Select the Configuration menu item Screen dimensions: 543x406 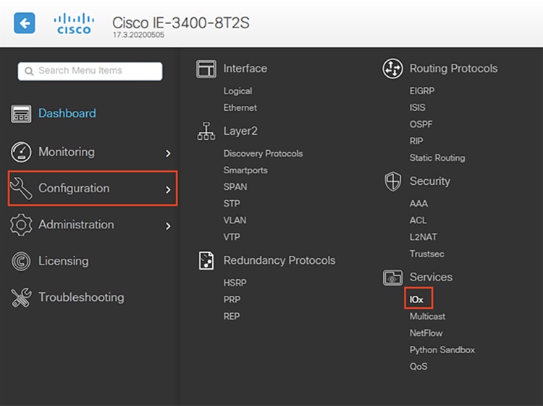(93, 188)
